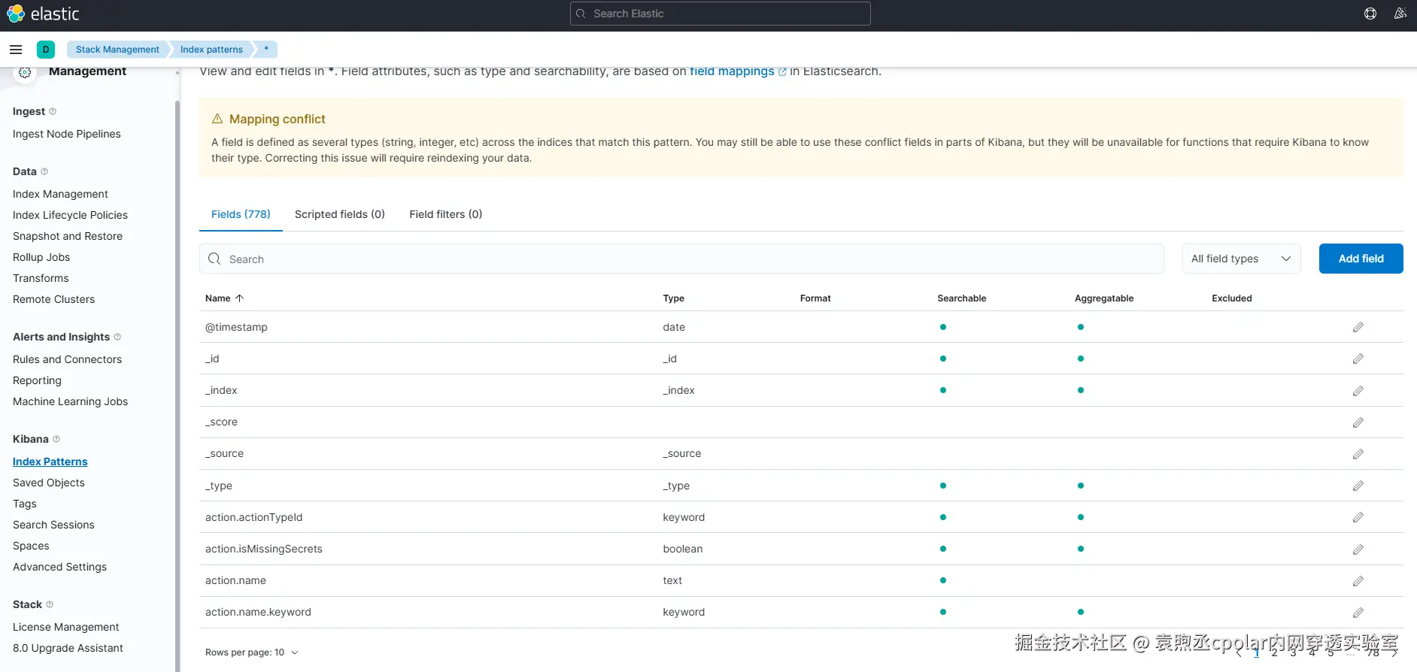This screenshot has height=672, width=1417.
Task: Click the fields Search input box
Action: click(x=681, y=259)
